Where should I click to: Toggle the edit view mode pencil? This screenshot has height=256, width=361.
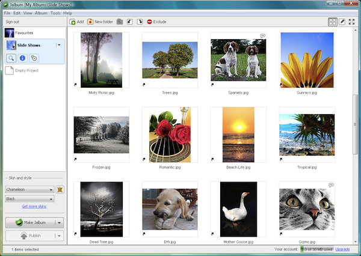point(342,22)
